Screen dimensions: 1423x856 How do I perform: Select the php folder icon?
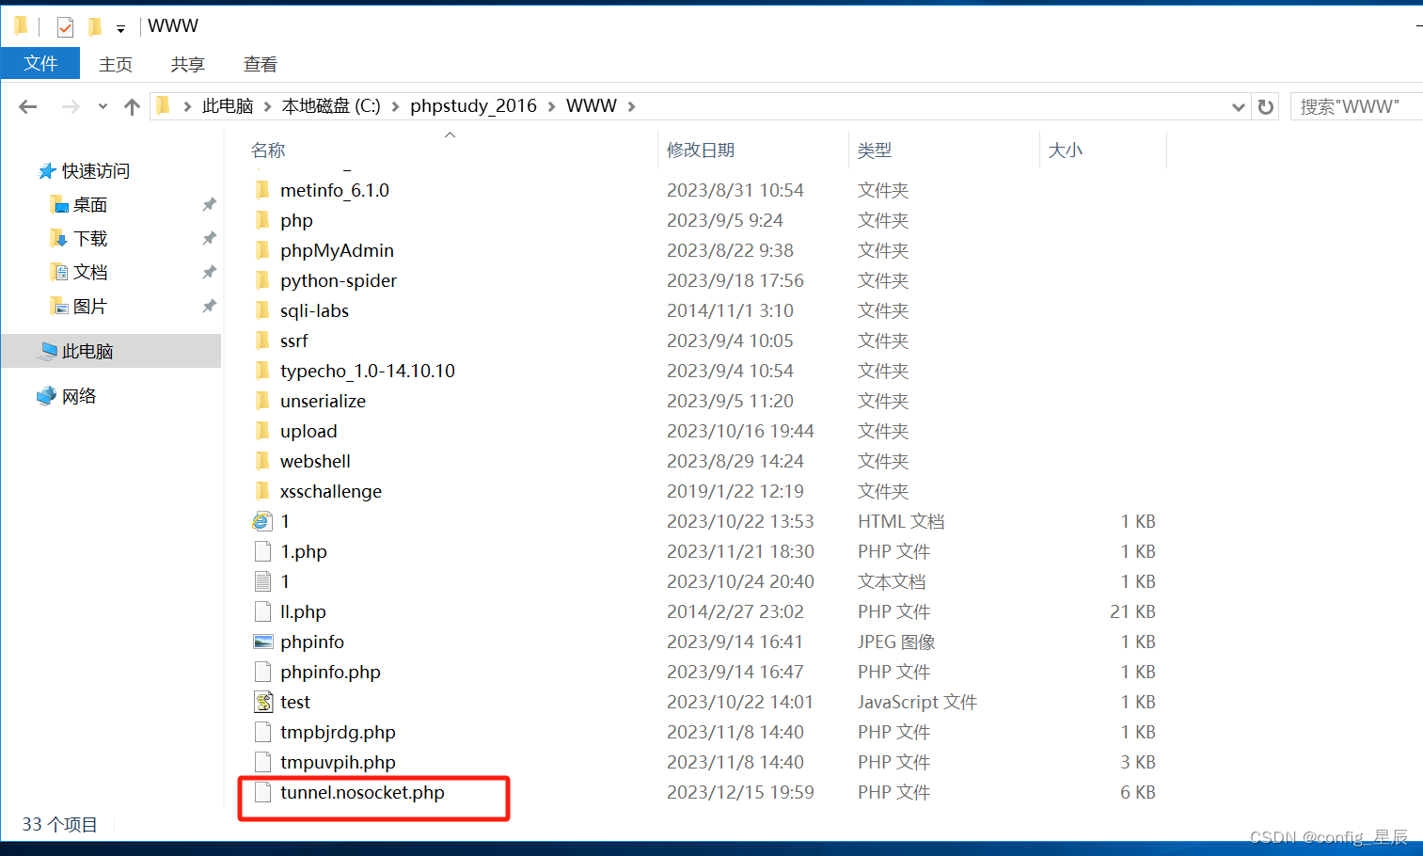click(262, 220)
